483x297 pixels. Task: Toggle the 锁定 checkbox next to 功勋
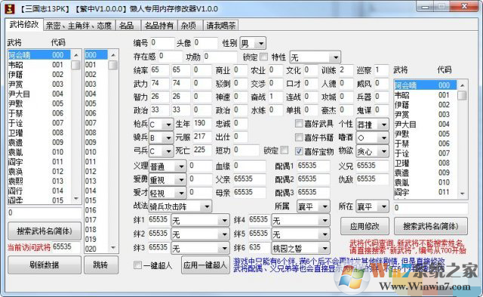point(263,57)
